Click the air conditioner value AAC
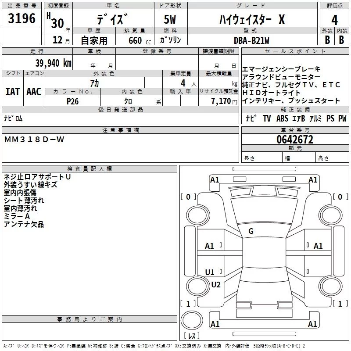351x351 pixels. point(34,92)
